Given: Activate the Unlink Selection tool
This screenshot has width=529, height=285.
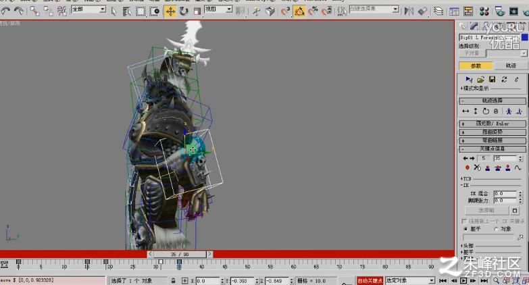Looking at the screenshot, I should 48,11.
